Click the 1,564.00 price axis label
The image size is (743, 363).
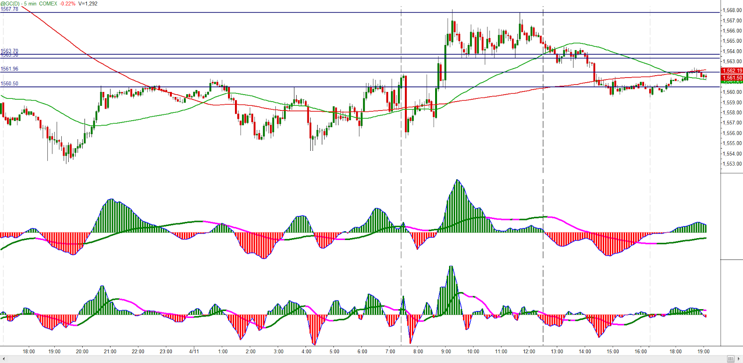pyautogui.click(x=732, y=51)
